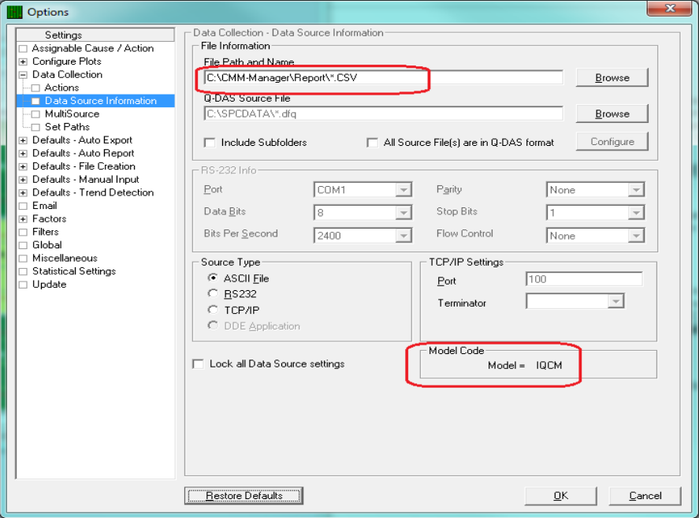Enable the Include Subfolders checkbox
Screen dimensions: 699x518
[210, 143]
